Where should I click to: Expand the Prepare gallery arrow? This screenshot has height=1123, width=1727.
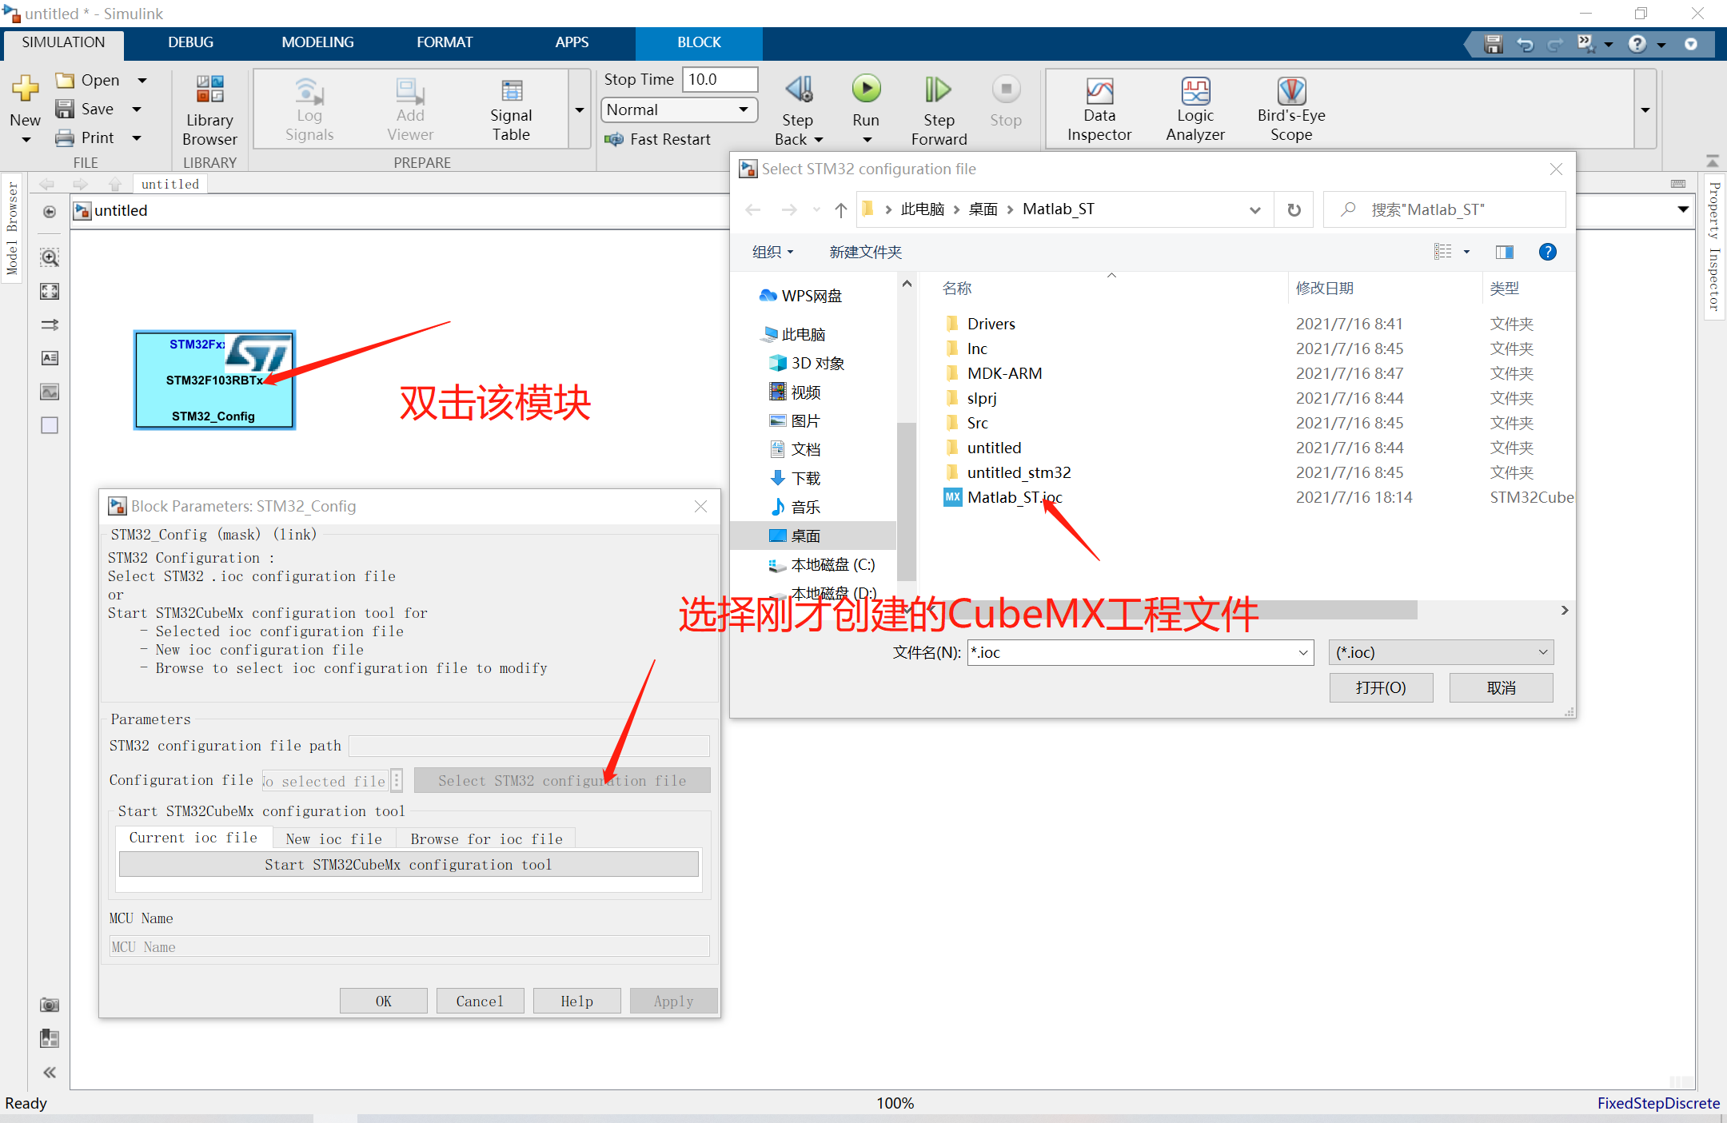click(580, 110)
